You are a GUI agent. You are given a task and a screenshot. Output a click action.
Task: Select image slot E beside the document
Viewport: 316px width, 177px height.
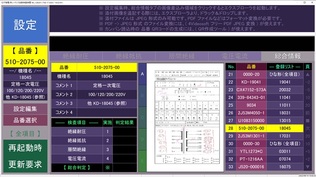(x=142, y=161)
